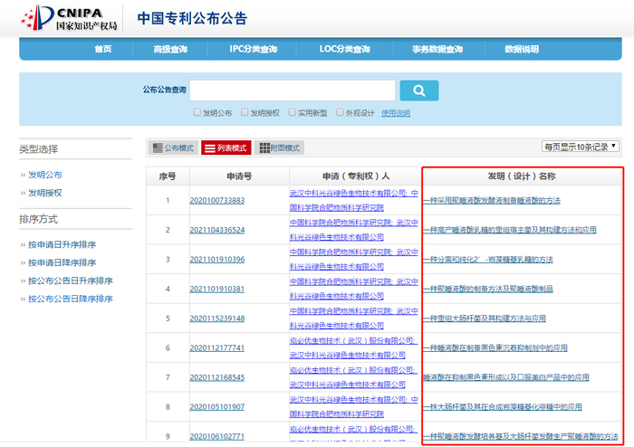Open application number 2020112168545
The width and height of the screenshot is (634, 447).
(x=217, y=377)
